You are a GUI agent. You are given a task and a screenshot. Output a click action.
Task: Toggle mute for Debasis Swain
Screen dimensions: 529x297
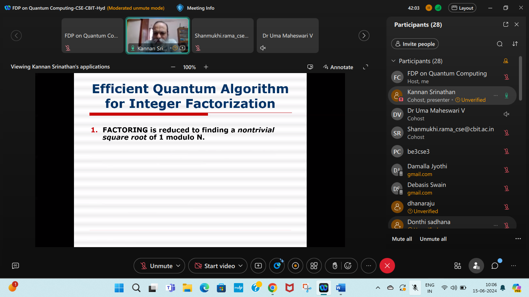pyautogui.click(x=506, y=188)
